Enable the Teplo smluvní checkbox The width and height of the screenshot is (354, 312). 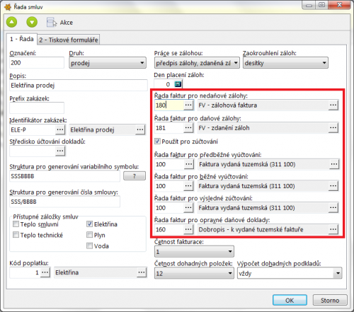click(x=16, y=224)
